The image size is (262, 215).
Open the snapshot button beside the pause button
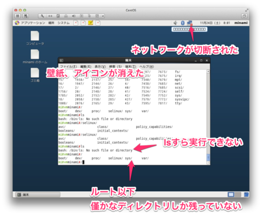26,16
